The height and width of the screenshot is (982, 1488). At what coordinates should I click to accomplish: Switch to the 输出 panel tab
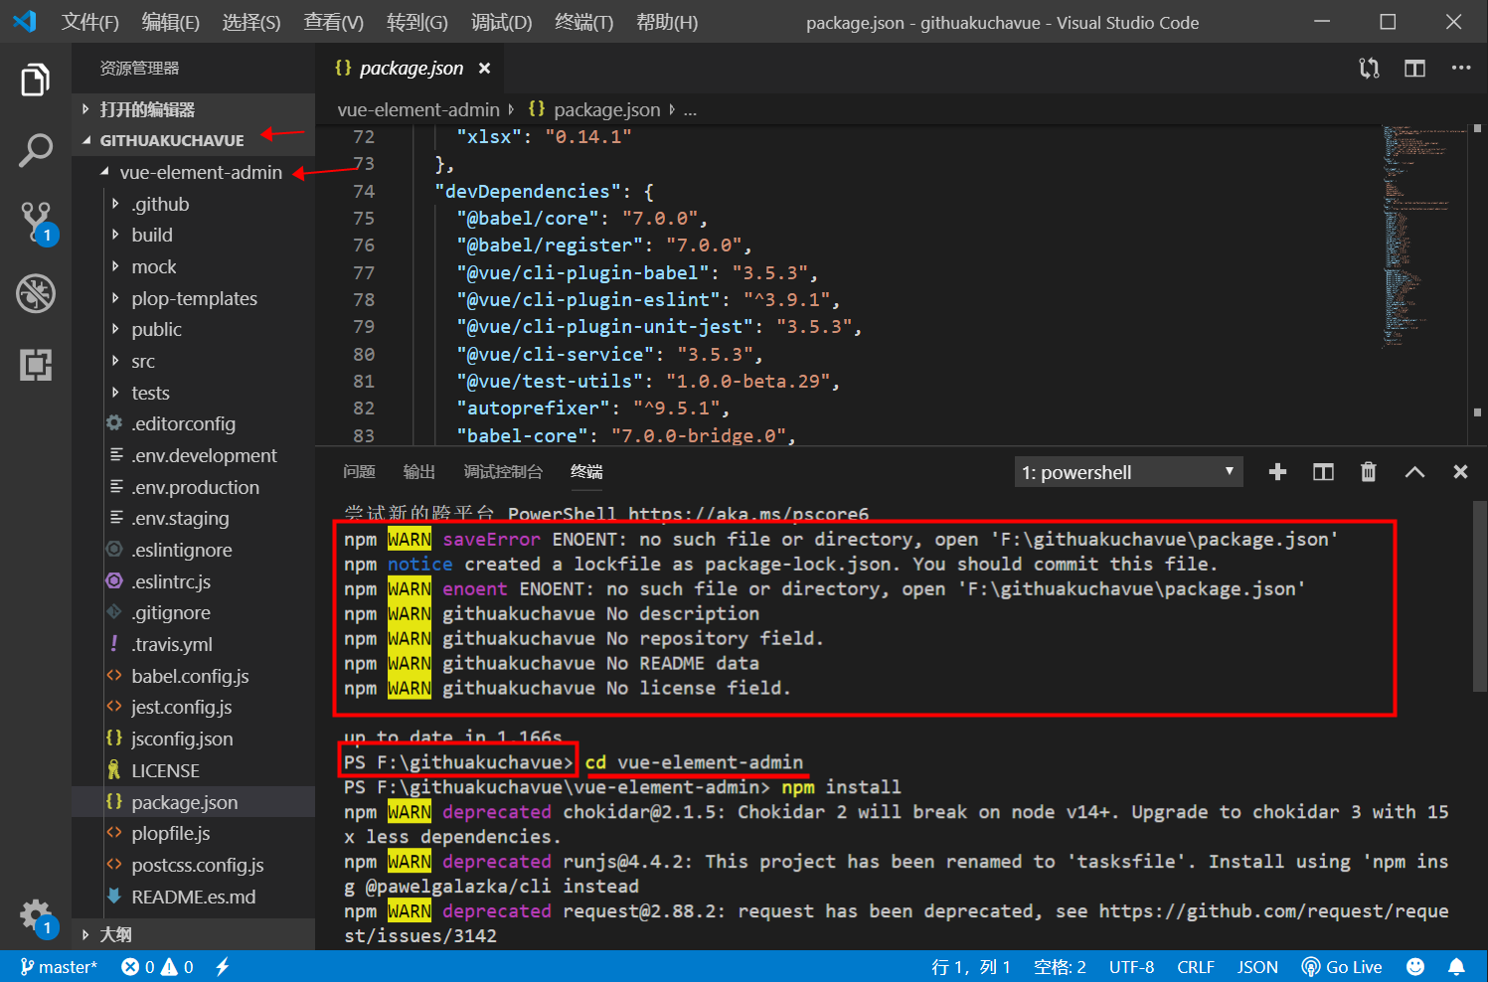(x=419, y=472)
